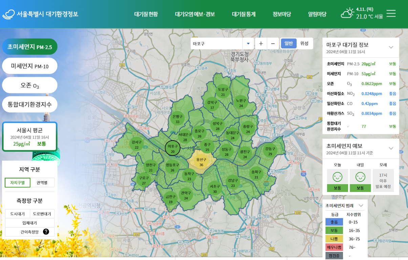Click the Seoul air quality cloud logo

coord(9,14)
